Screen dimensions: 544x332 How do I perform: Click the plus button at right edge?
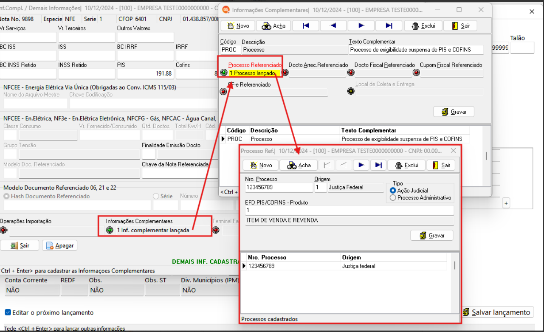(506, 203)
